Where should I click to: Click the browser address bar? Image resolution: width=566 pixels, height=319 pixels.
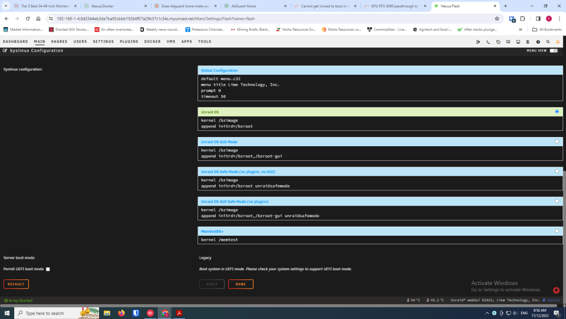(275, 19)
